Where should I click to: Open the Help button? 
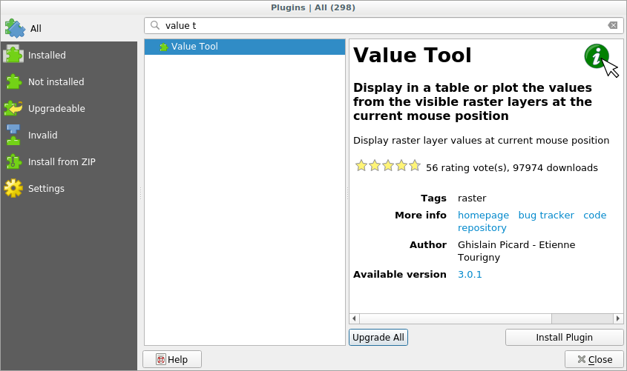coord(172,360)
